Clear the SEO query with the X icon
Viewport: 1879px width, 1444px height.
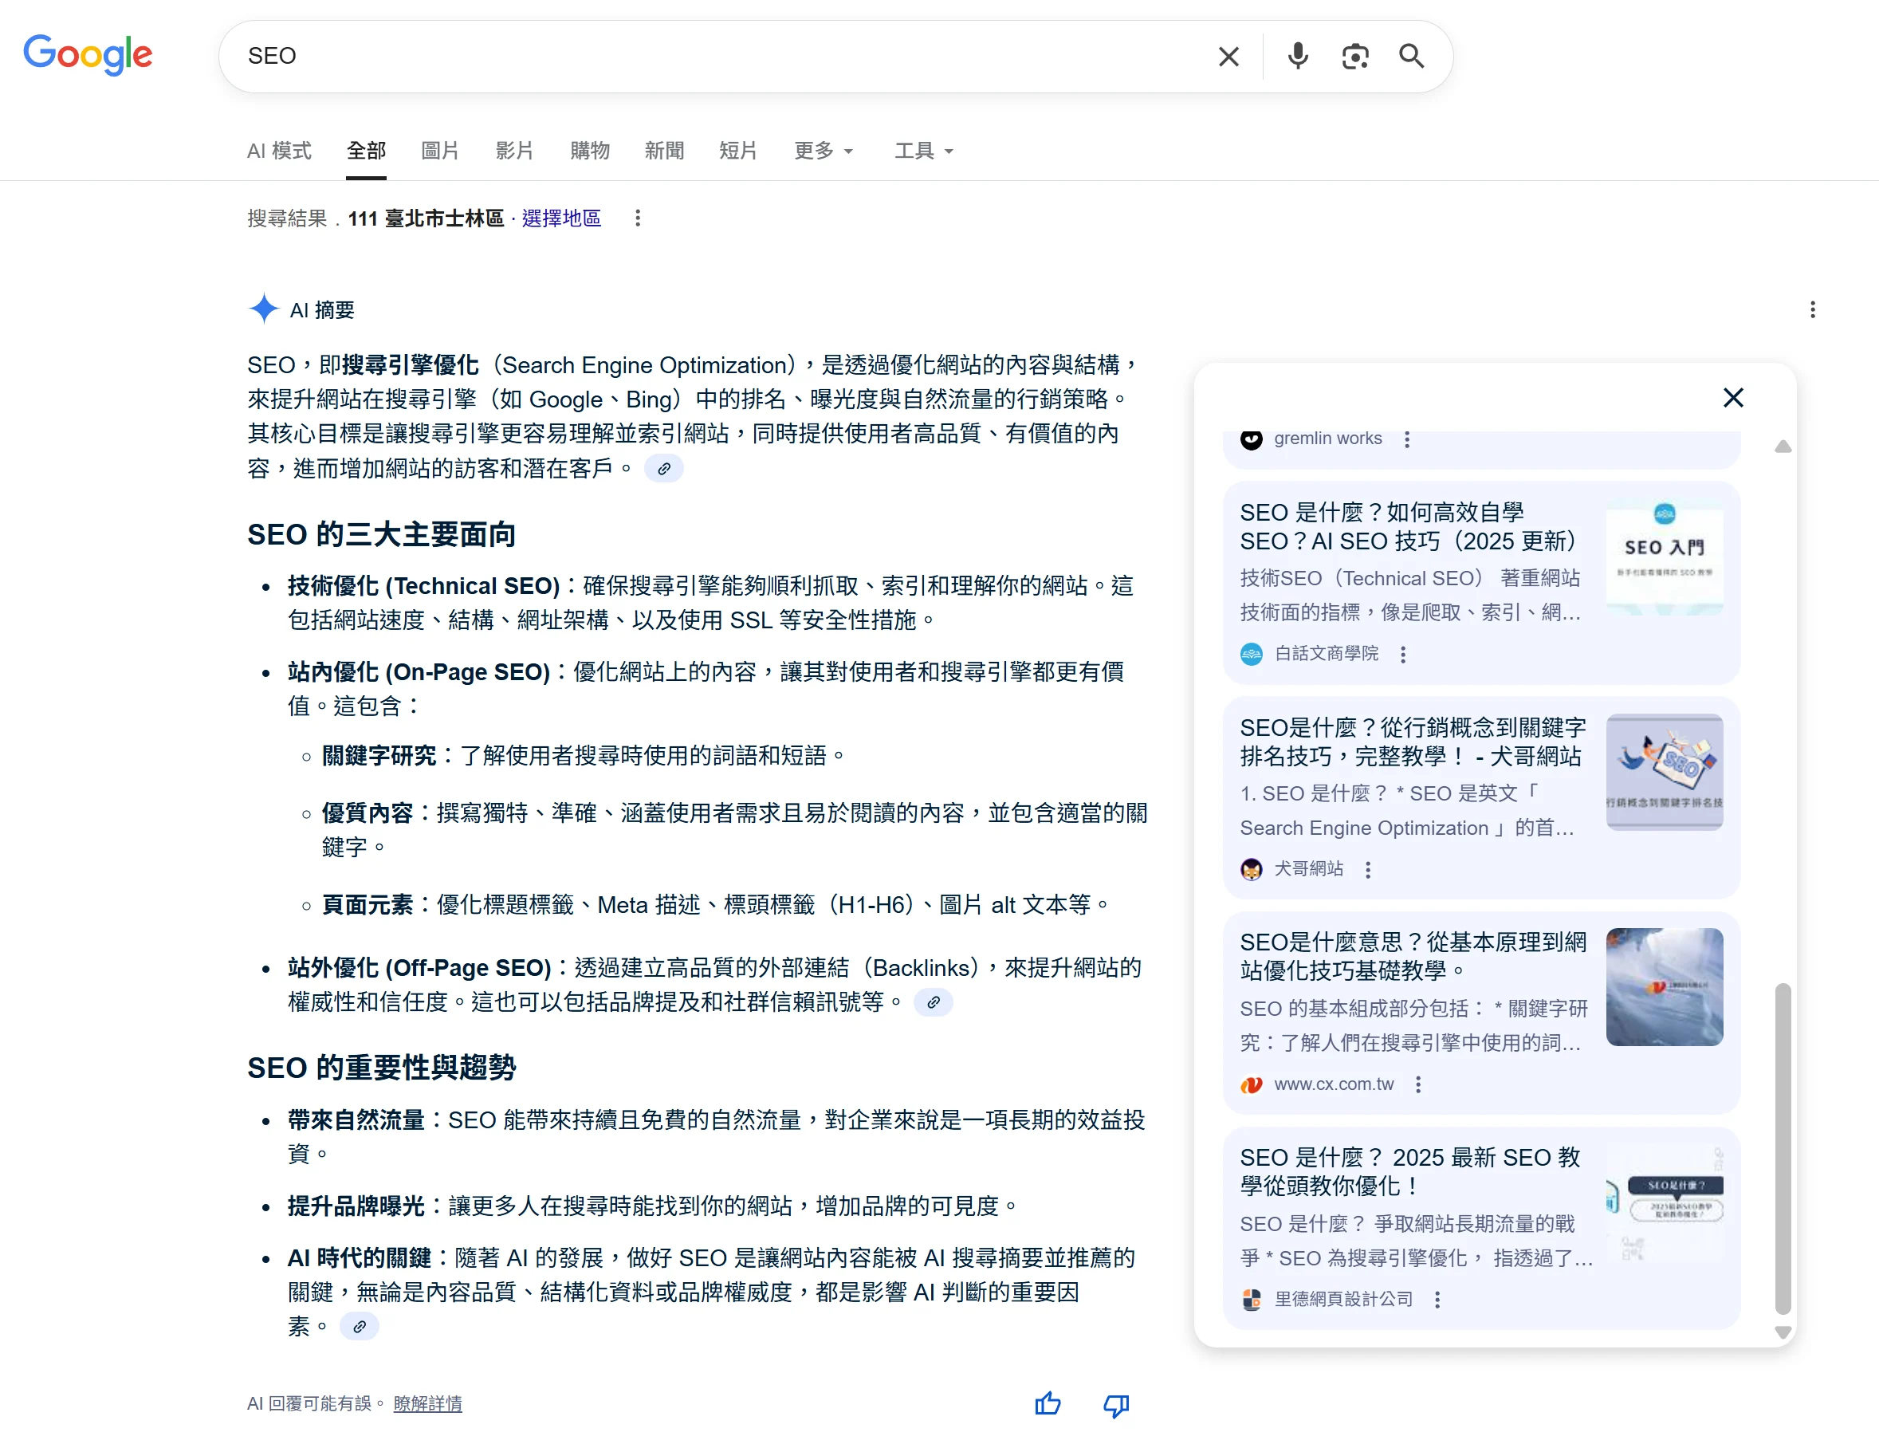[1228, 56]
